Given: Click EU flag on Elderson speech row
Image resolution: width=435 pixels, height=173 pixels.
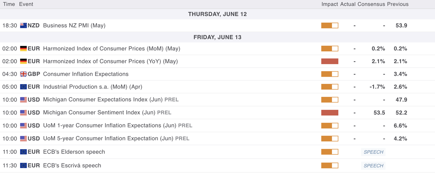Looking at the screenshot, I should [23, 152].
